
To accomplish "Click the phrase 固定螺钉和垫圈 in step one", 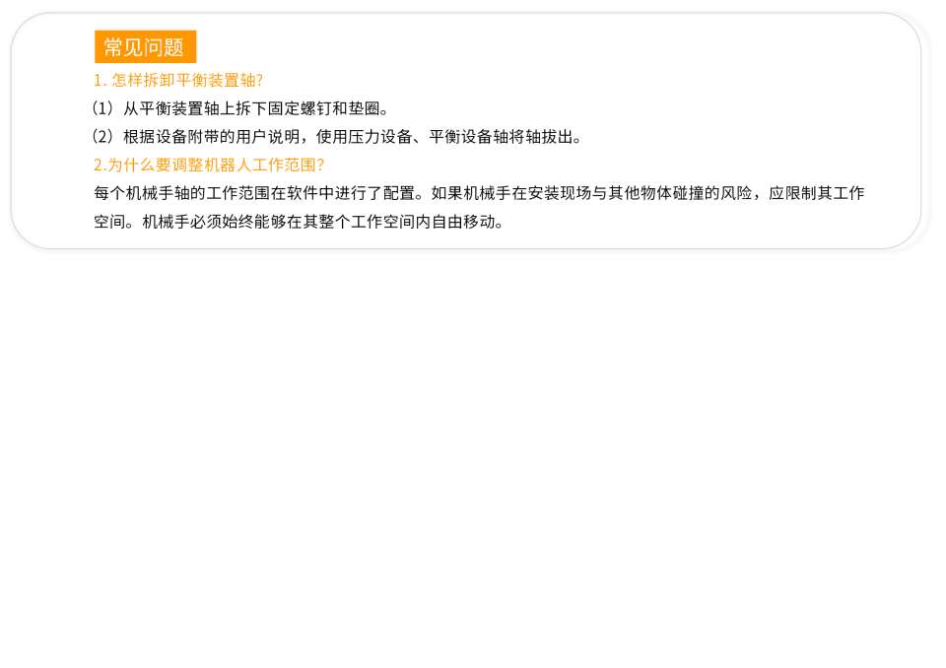I will 324,108.
